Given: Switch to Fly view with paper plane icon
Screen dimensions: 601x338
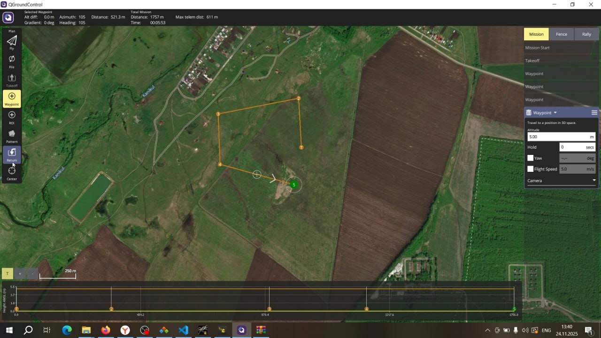Looking at the screenshot, I should coord(12,41).
